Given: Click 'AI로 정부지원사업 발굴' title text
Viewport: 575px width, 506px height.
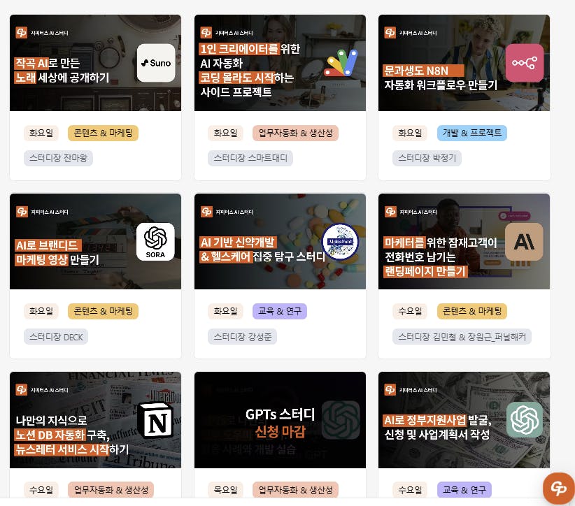Looking at the screenshot, I should point(437,420).
